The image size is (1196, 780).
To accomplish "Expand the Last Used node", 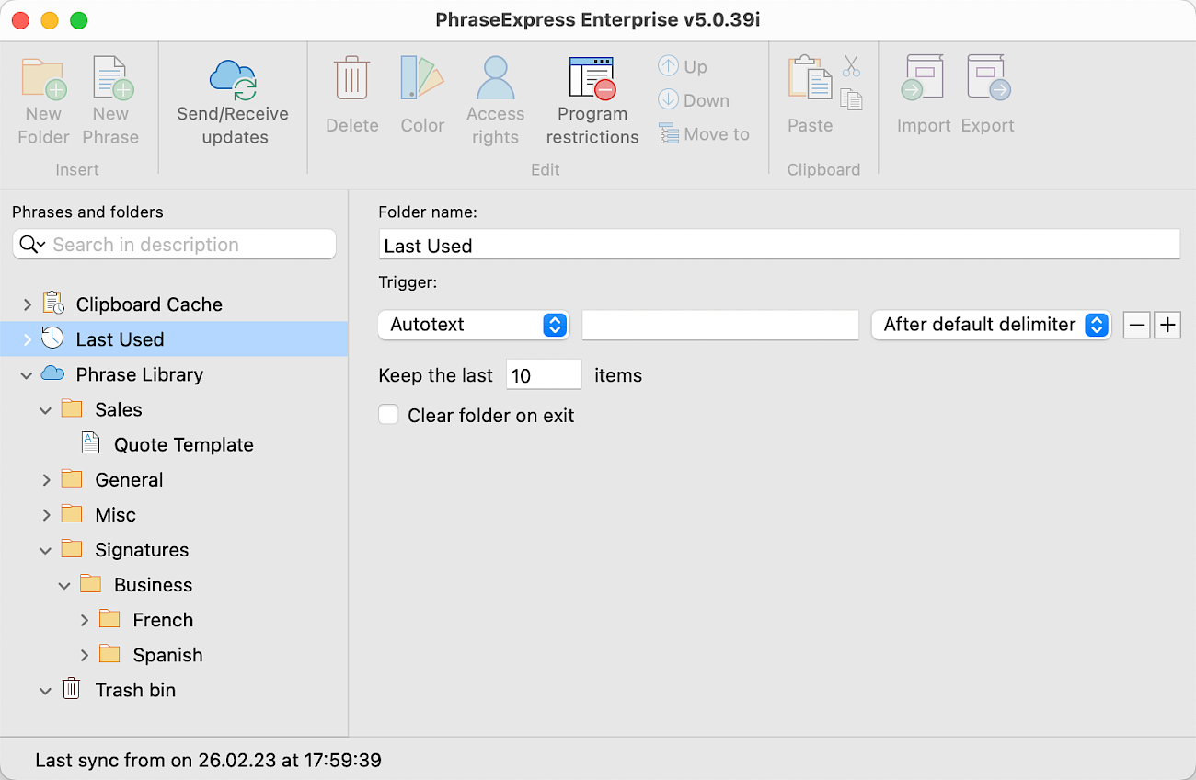I will (x=27, y=339).
